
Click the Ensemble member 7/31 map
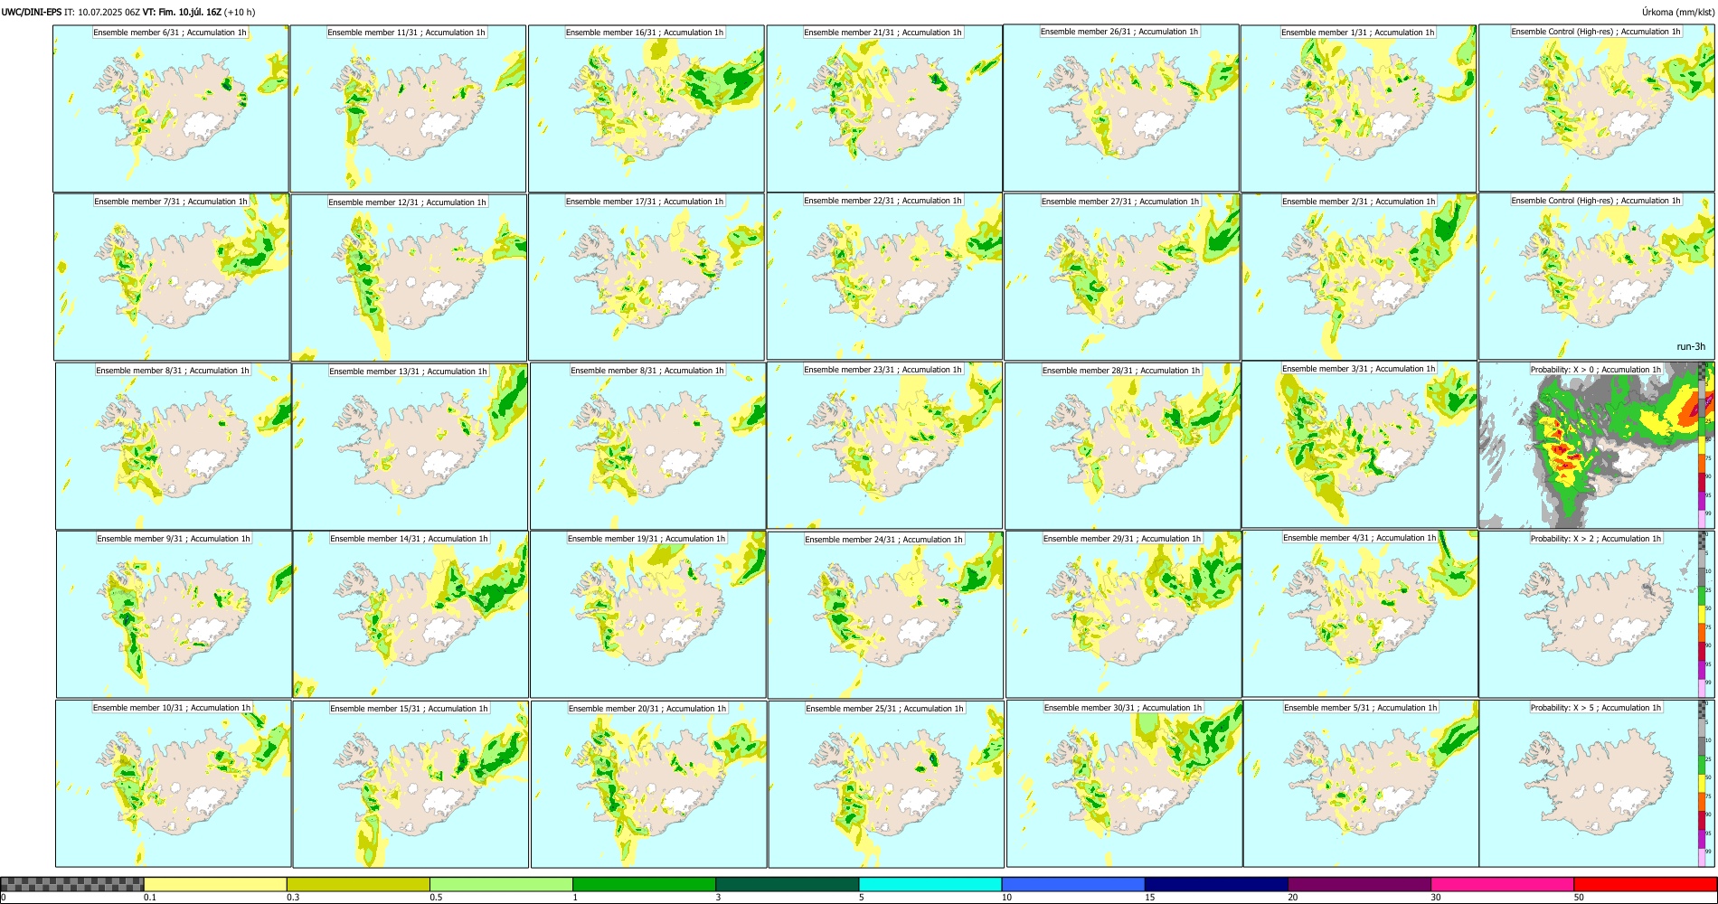coord(172,277)
